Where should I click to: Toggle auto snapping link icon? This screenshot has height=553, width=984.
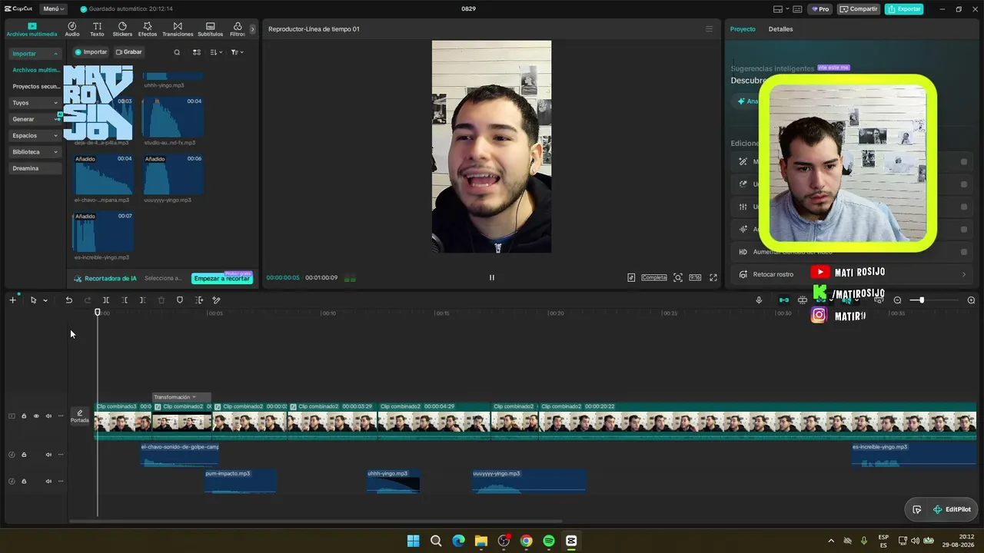pyautogui.click(x=803, y=300)
